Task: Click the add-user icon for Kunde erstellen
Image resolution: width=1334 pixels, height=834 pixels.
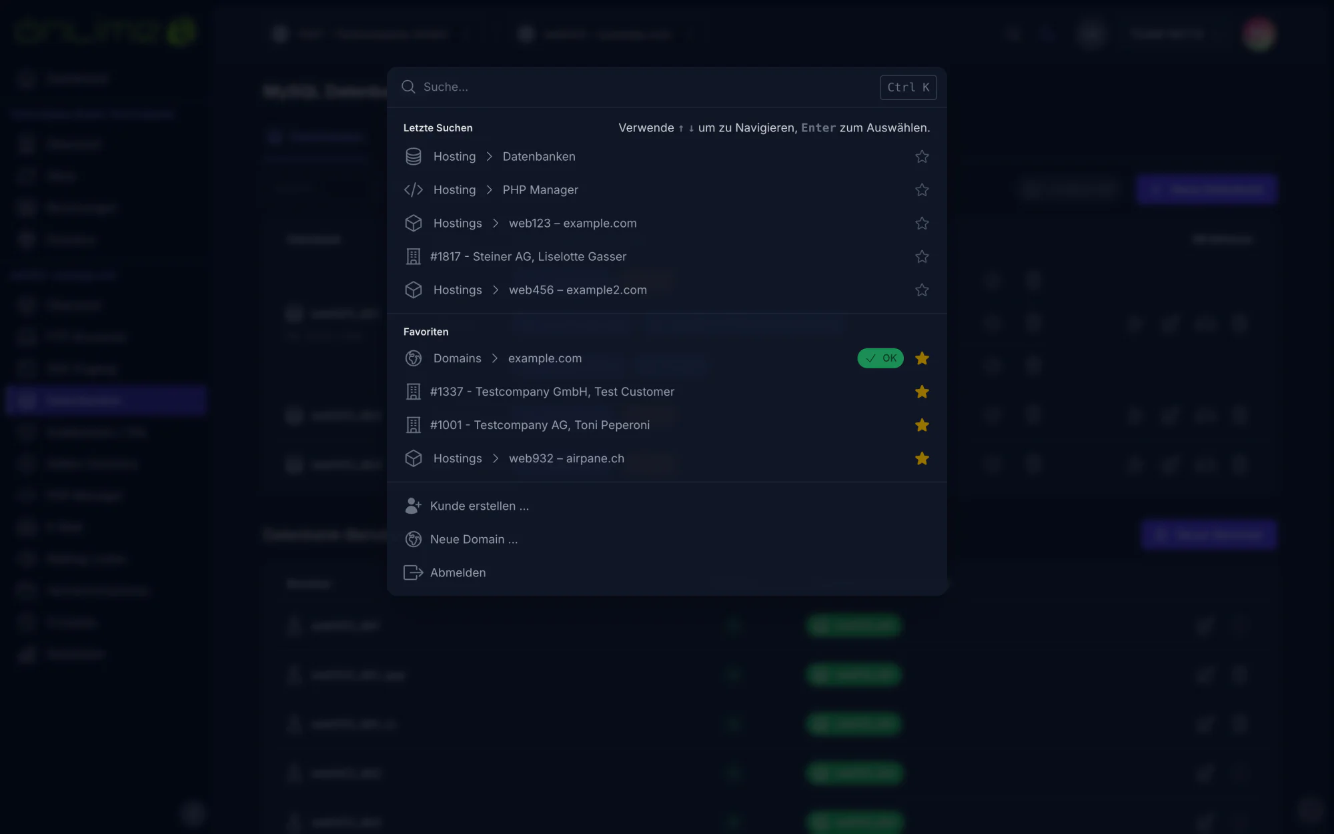Action: pos(413,506)
